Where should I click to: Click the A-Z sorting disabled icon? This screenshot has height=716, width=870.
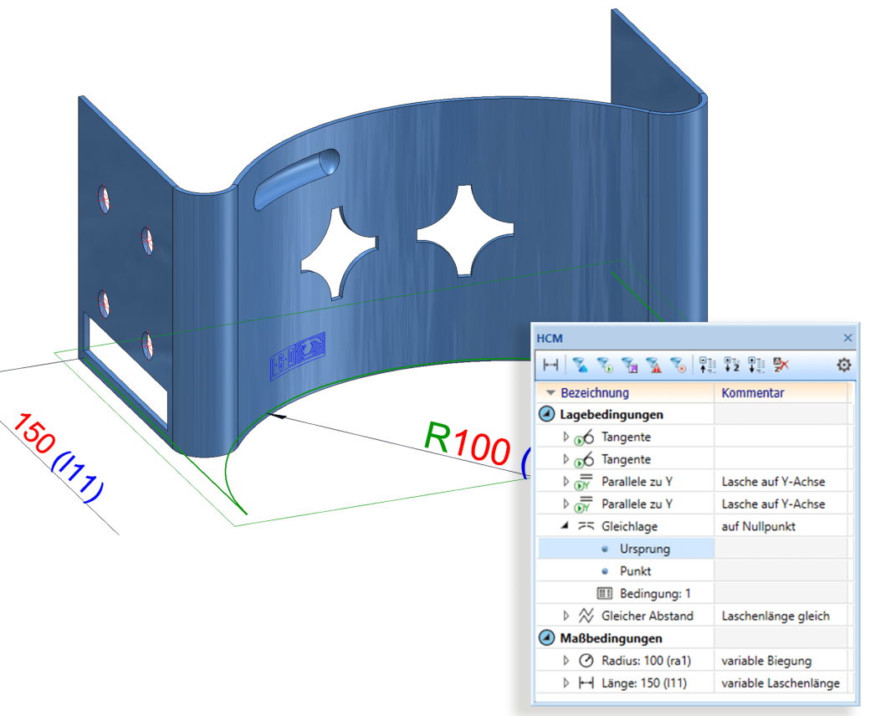(x=780, y=365)
